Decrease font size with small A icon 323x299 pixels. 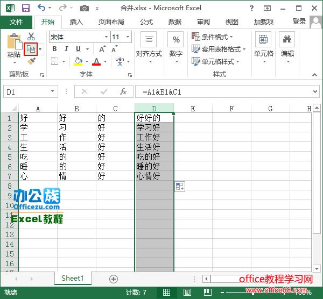[114, 49]
